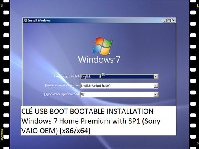The width and height of the screenshot is (199, 149).
Task: Click the Install Windows title bar icon
Action: [25, 21]
